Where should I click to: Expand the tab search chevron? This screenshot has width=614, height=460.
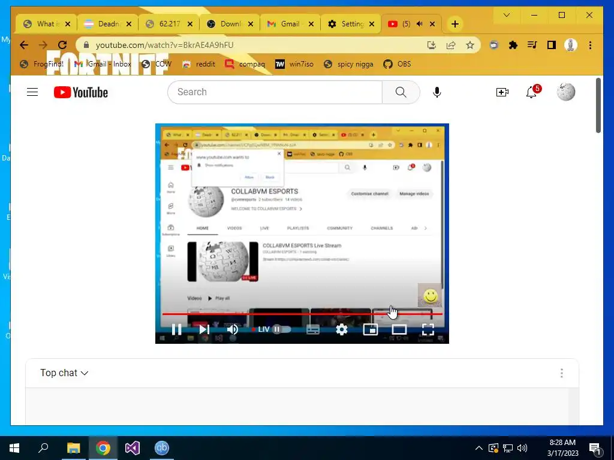(506, 15)
